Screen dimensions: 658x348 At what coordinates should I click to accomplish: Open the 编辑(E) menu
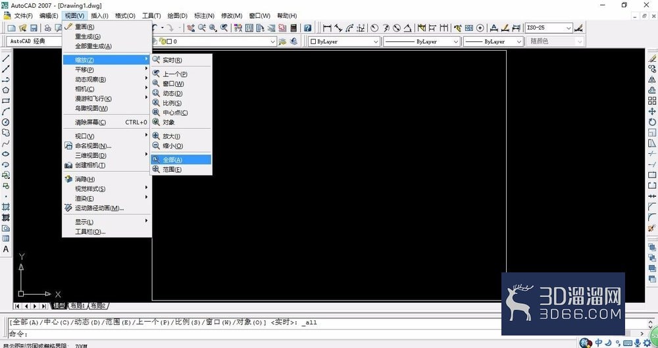coord(49,16)
